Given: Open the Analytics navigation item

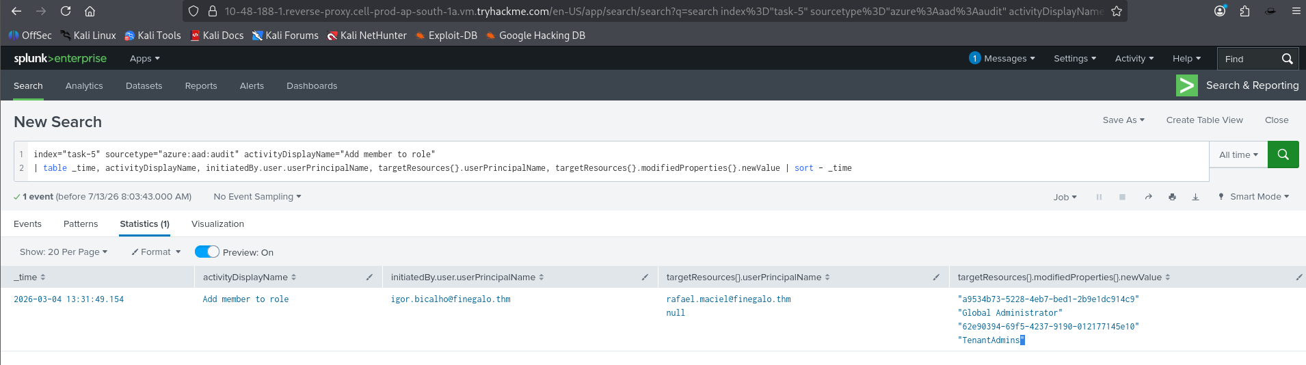Looking at the screenshot, I should click(x=84, y=85).
